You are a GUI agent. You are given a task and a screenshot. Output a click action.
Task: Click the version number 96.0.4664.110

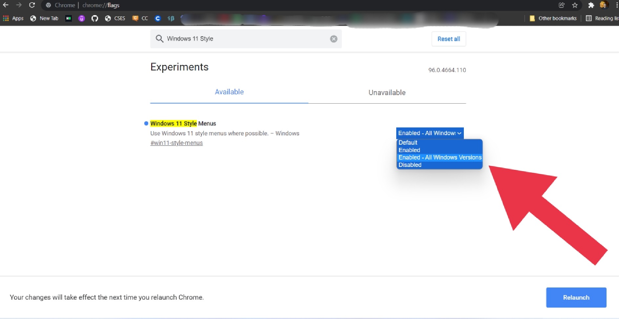447,70
